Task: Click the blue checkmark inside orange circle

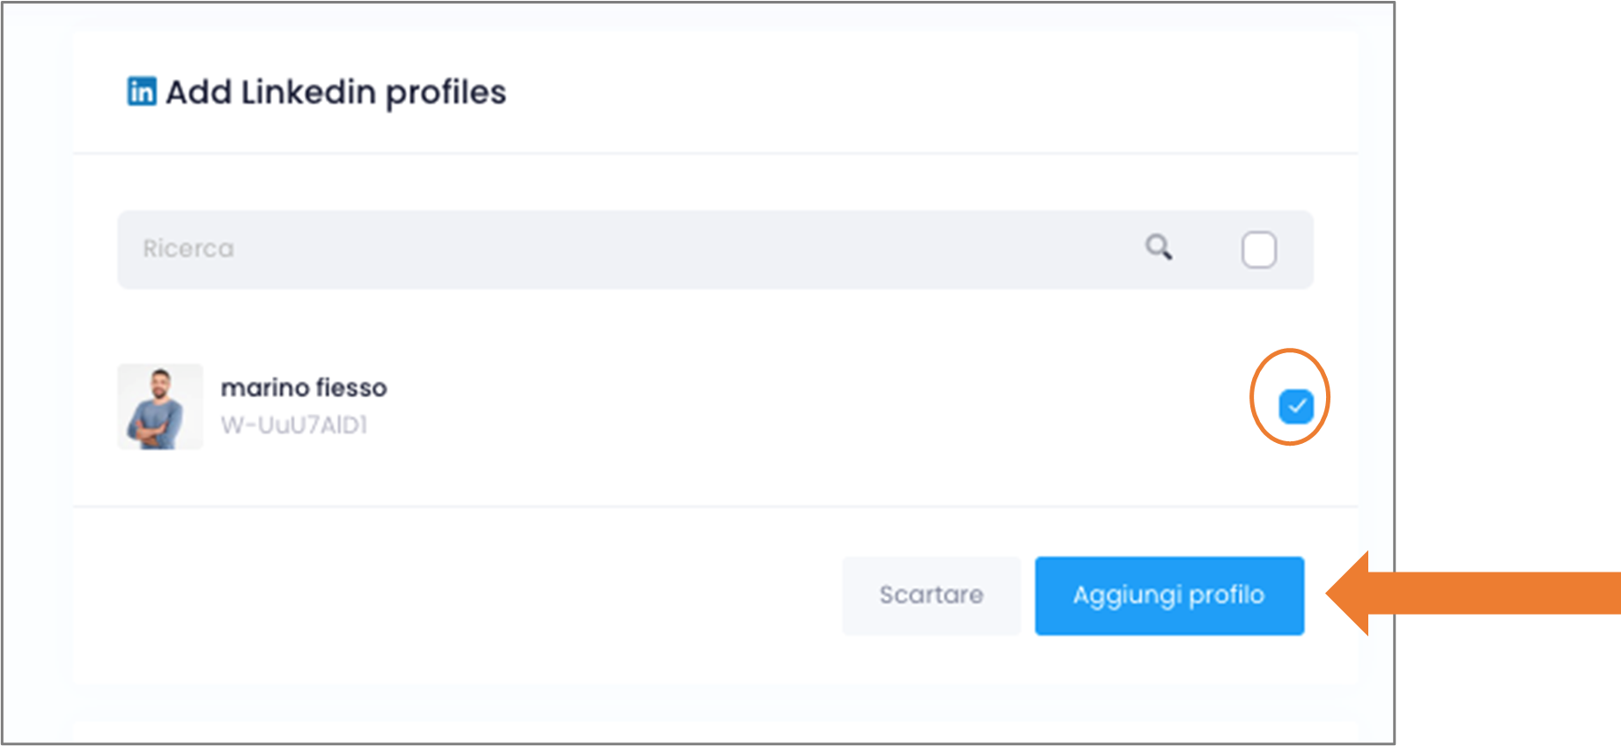Action: click(1295, 406)
